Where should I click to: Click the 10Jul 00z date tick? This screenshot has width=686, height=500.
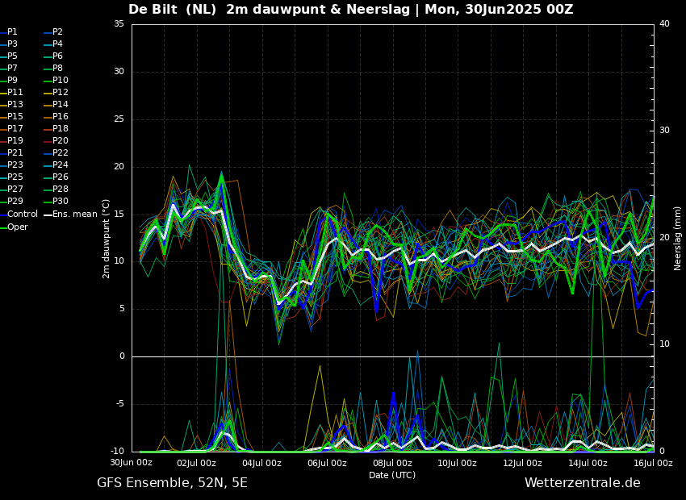point(457,463)
